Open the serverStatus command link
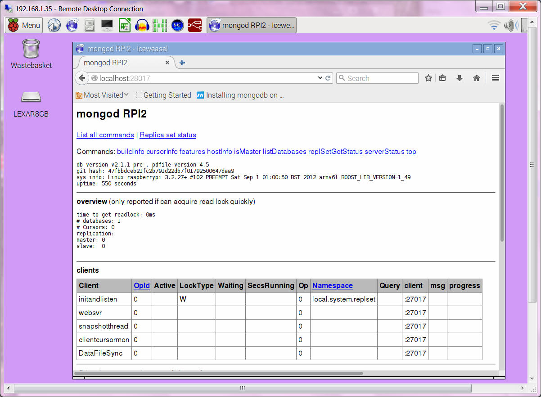 click(x=384, y=152)
